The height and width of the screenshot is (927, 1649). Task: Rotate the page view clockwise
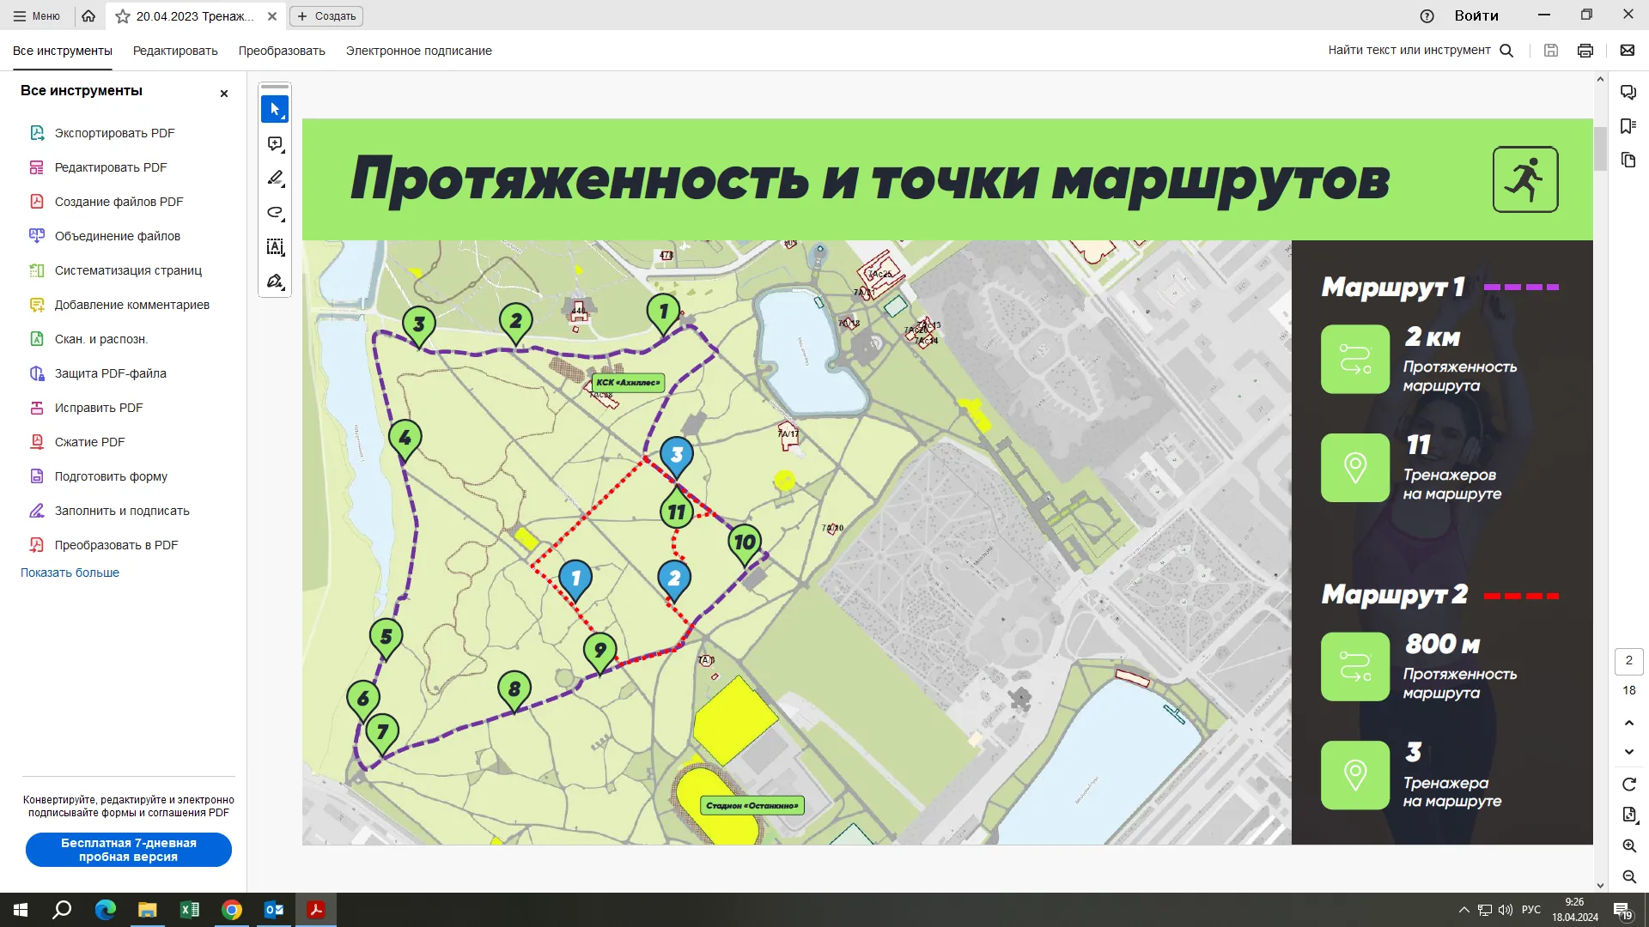pos(1628,784)
